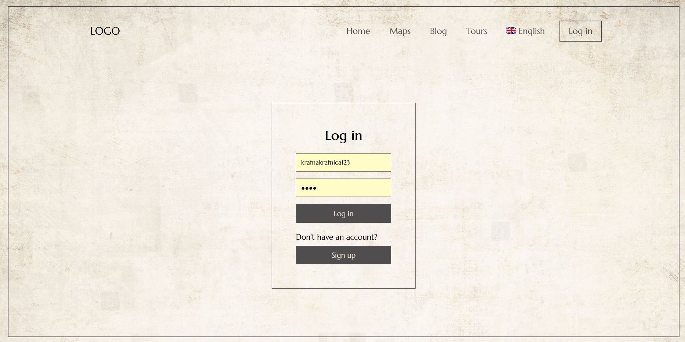The height and width of the screenshot is (342, 685).
Task: Open the Home page
Action: click(x=358, y=31)
